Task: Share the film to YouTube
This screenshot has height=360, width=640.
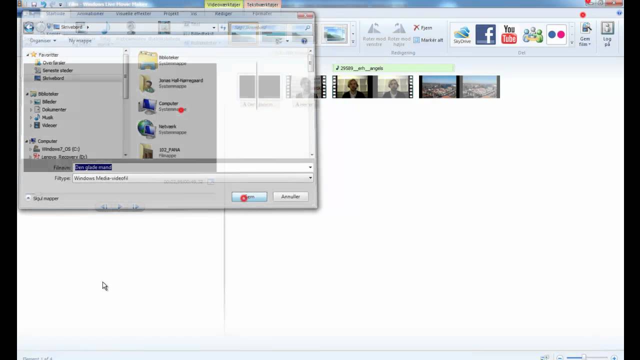Action: 509,34
